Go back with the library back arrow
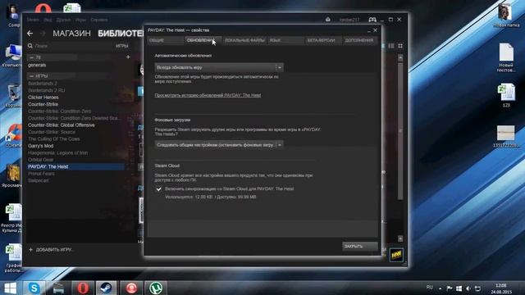 click(x=30, y=33)
